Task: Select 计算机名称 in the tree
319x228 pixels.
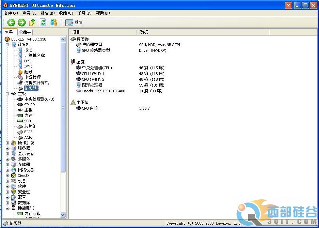Action: tap(34, 55)
